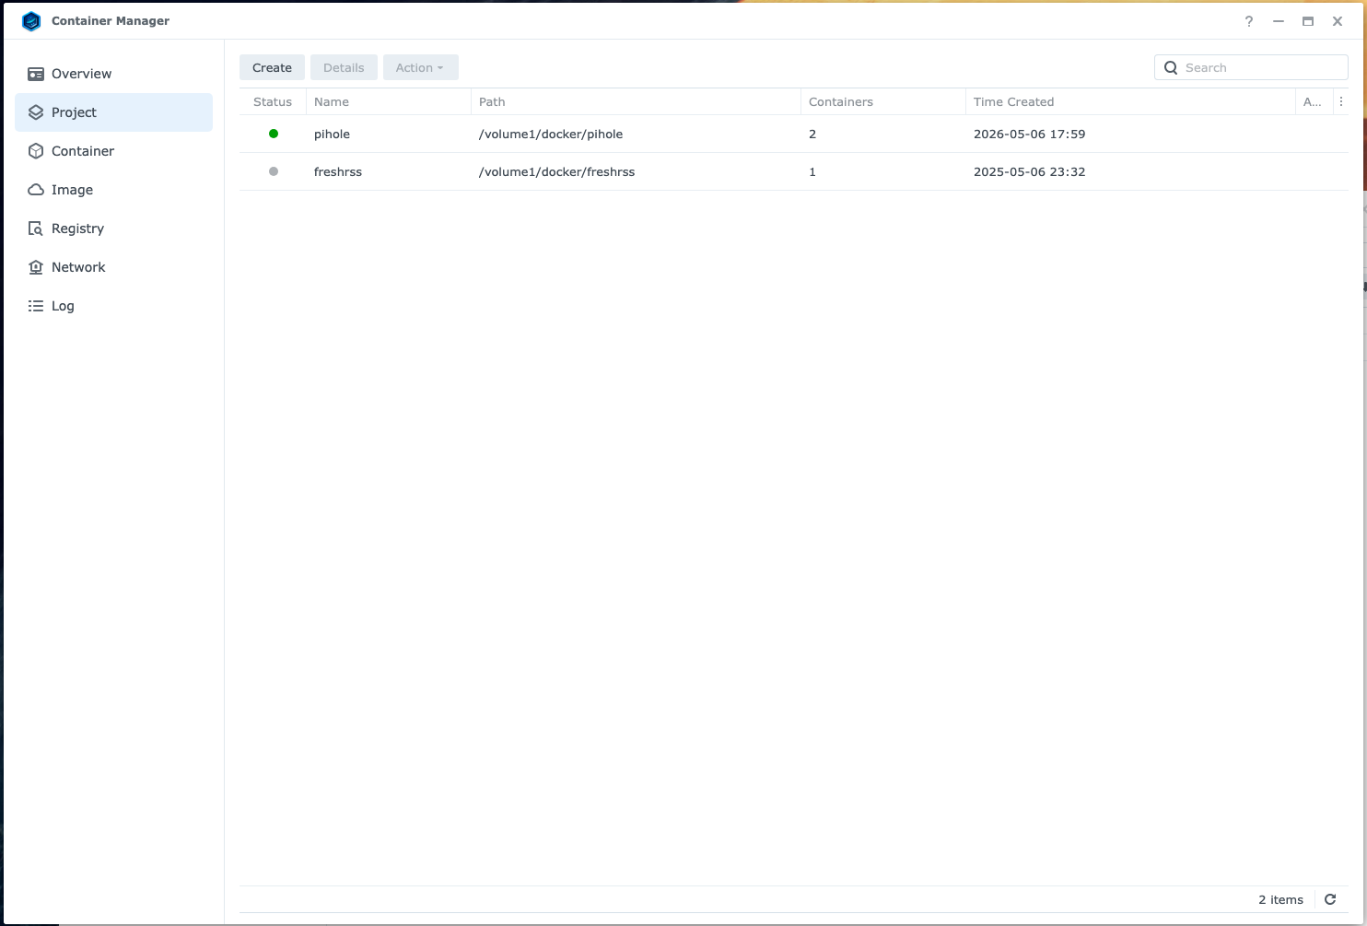Screen dimensions: 1367x926
Task: Click the Details button
Action: [344, 67]
